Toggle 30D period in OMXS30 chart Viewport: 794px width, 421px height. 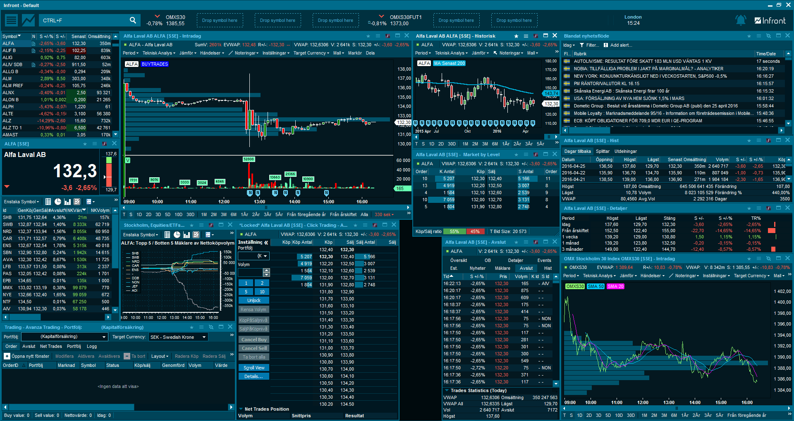[x=631, y=415]
